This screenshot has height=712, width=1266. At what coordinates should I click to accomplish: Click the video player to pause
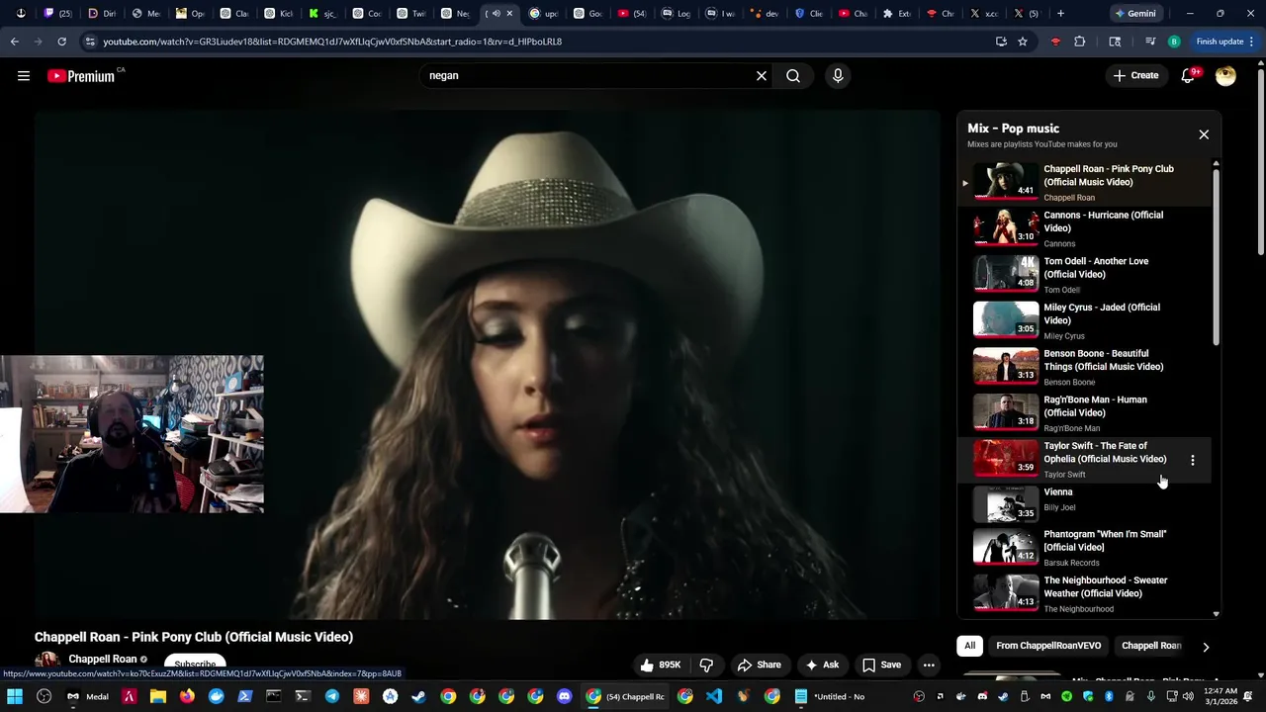(487, 364)
